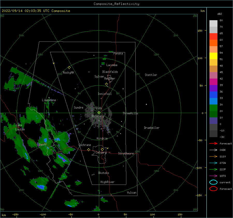233x218 pixels.
Task: Click the asterisk marker beside Limestone
Action: click(49, 98)
